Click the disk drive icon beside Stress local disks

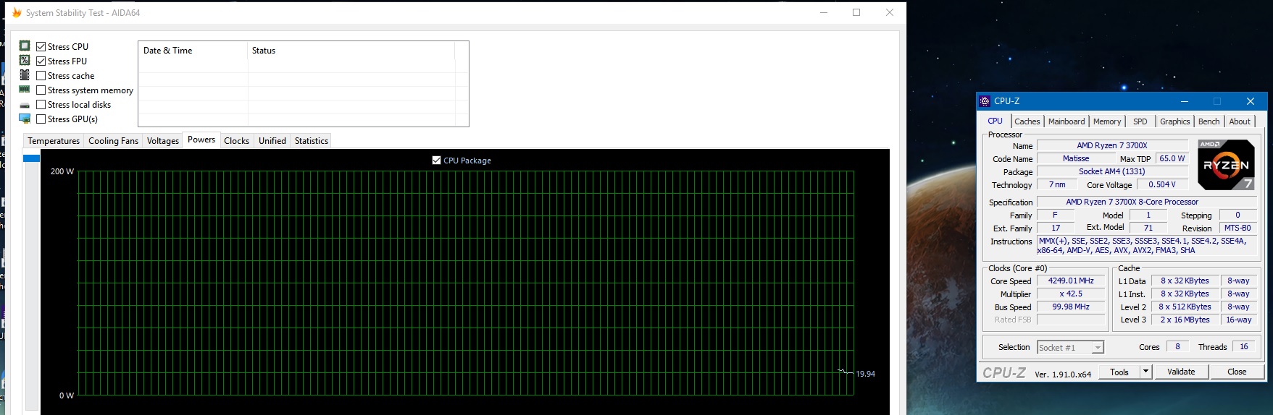[25, 105]
